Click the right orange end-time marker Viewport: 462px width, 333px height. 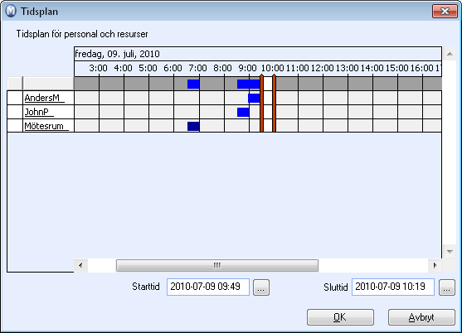(274, 103)
